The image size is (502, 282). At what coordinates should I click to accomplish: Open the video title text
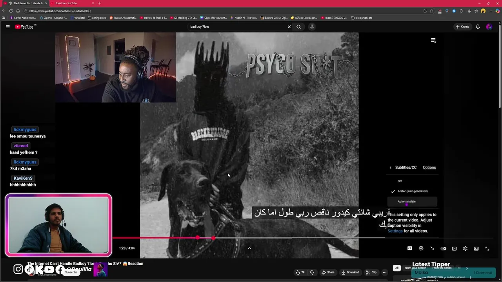(85, 264)
